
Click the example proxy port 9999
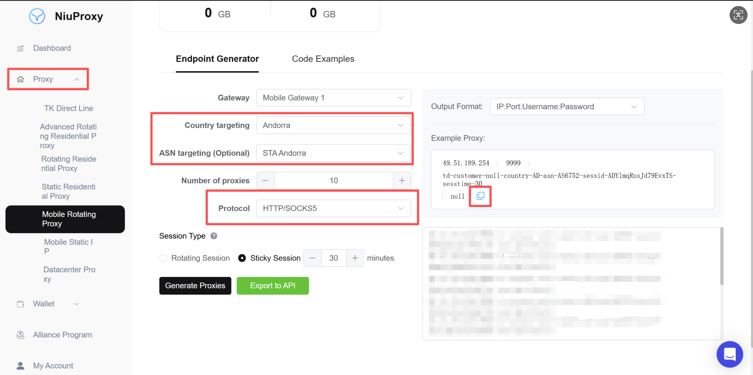[513, 163]
